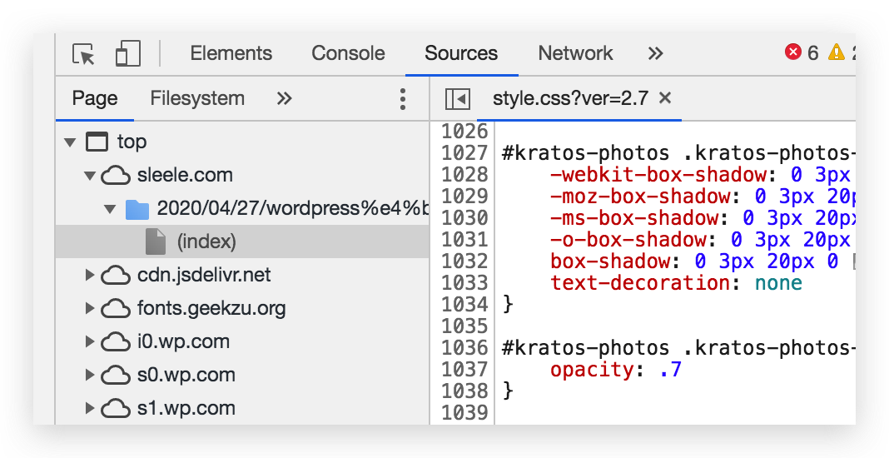The image size is (889, 458).
Task: Collapse the 2020/04/27 folder arrow
Action: coord(110,209)
